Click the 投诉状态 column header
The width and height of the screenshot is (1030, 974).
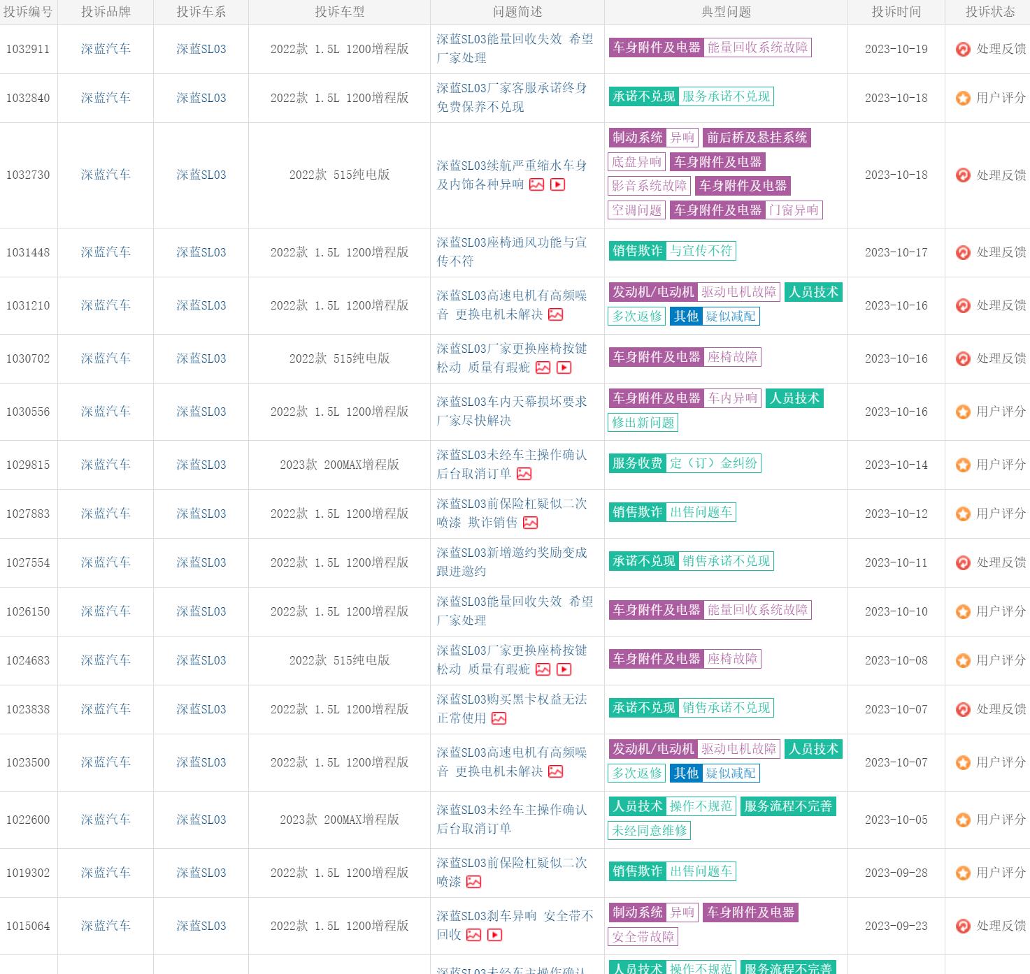(990, 12)
